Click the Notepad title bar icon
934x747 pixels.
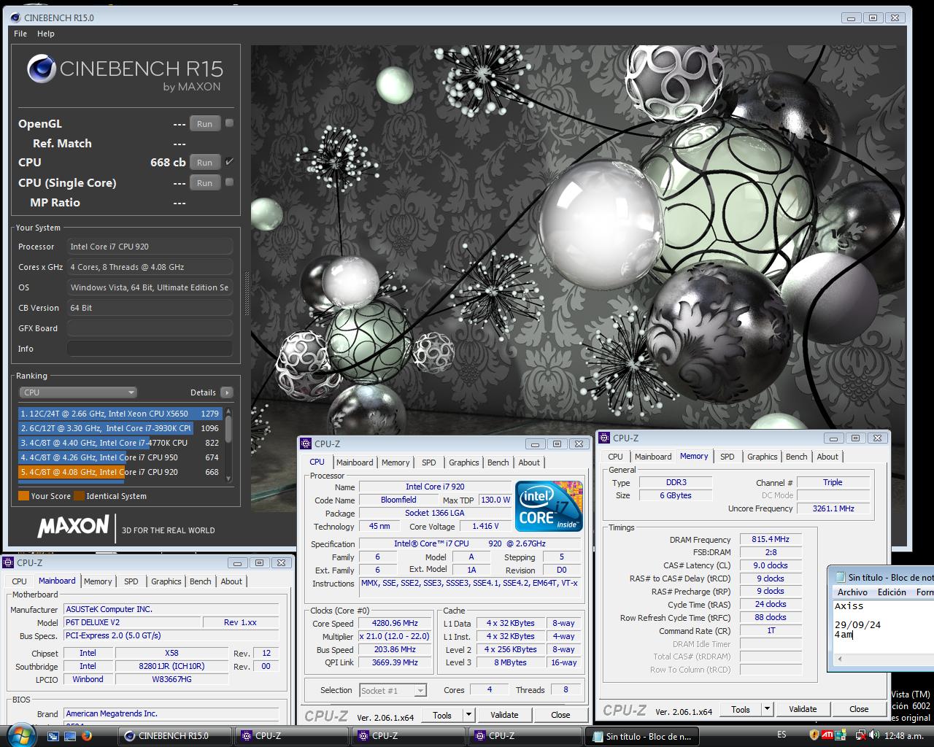pyautogui.click(x=841, y=576)
